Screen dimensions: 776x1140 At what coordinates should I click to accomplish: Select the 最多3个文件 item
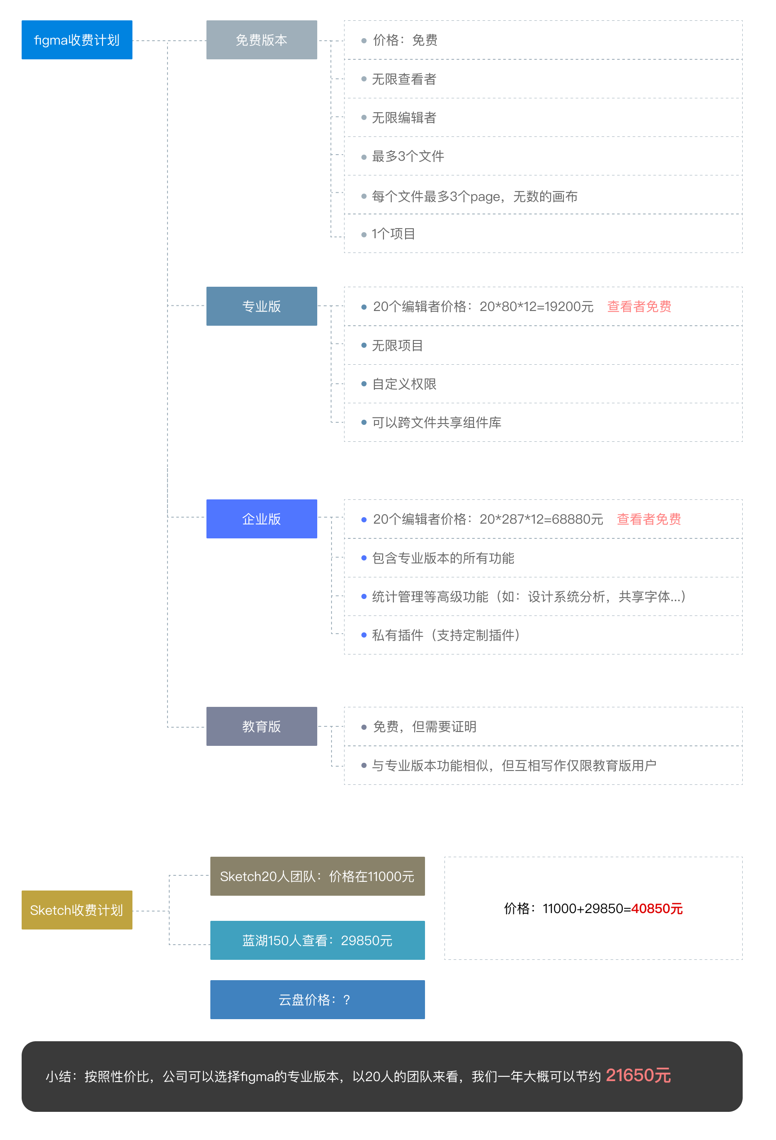point(408,156)
